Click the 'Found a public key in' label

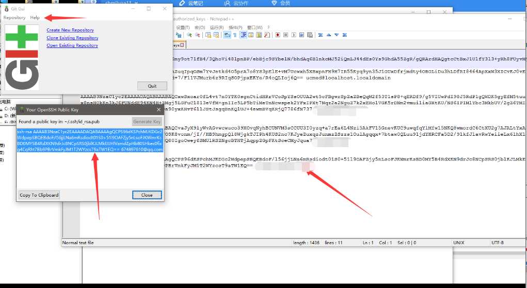(59, 122)
